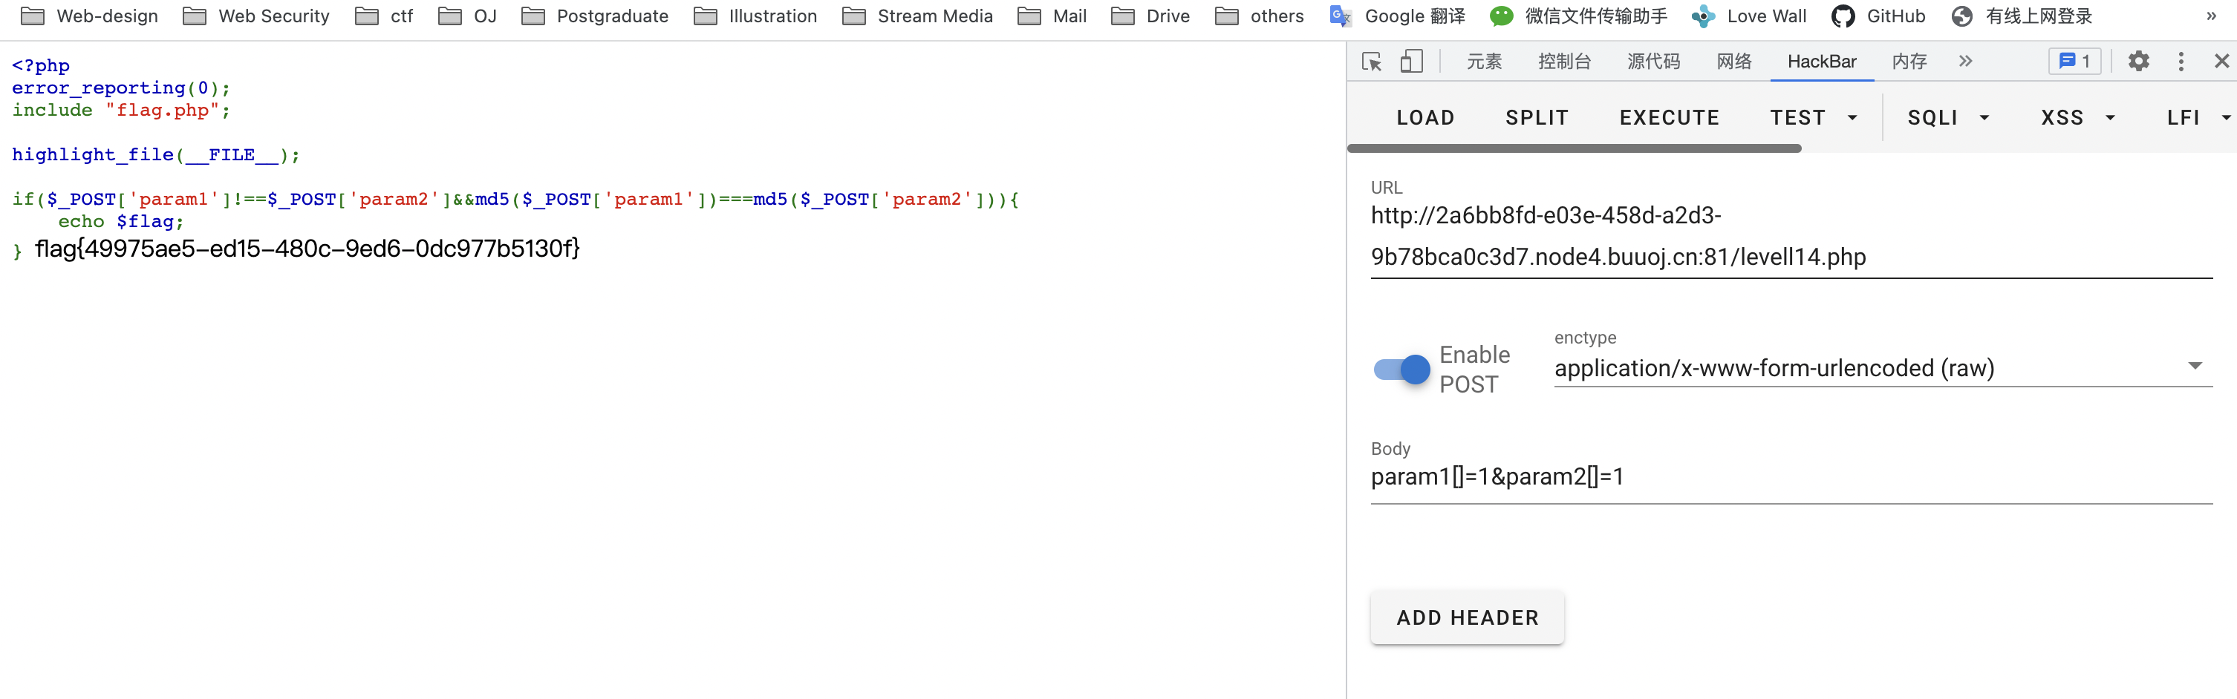Show more DevTools tabs
Viewport: 2237px width, 699px height.
pos(1966,62)
